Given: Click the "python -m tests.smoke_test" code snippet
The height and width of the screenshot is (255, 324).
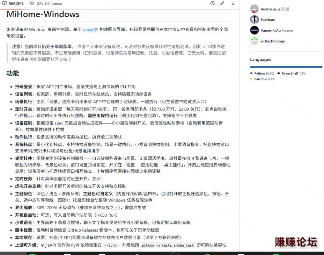Looking at the screenshot, I should point(168,245).
